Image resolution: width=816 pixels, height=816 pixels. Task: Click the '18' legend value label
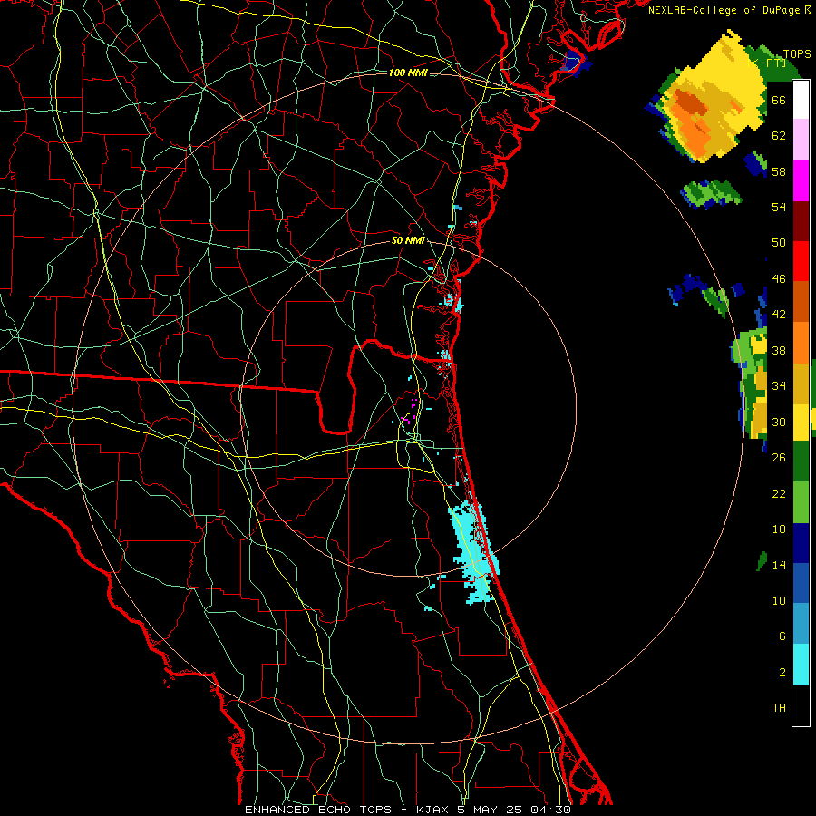click(779, 529)
